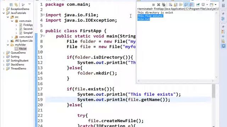Click the Outline view icon in side trim
227x127 pixels.
click(x=223, y=19)
